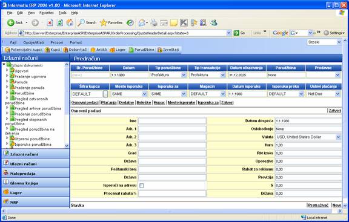Viewport: 349px width, 222px height.
Task: Open the Prodavac dropdown
Action: [337, 75]
